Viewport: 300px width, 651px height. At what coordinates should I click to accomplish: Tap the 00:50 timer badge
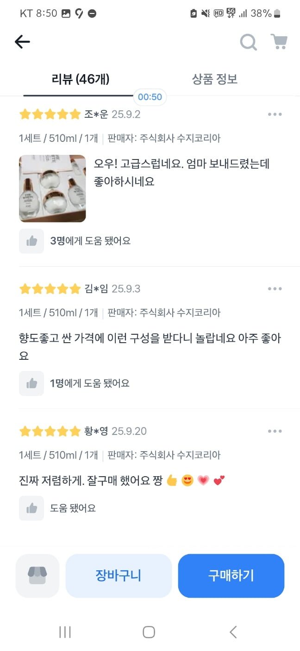[150, 97]
